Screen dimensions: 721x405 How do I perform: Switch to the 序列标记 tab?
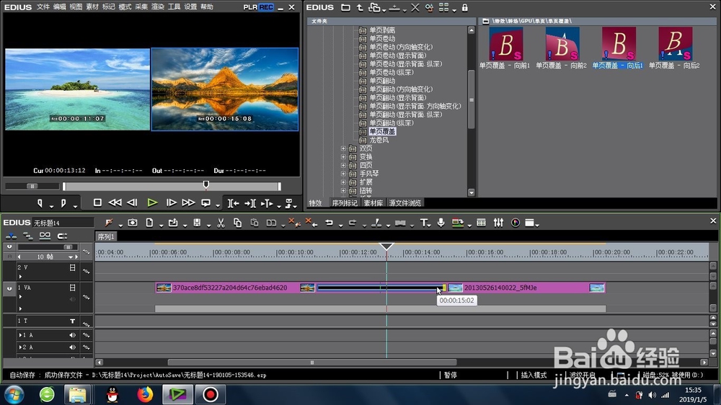click(x=345, y=202)
